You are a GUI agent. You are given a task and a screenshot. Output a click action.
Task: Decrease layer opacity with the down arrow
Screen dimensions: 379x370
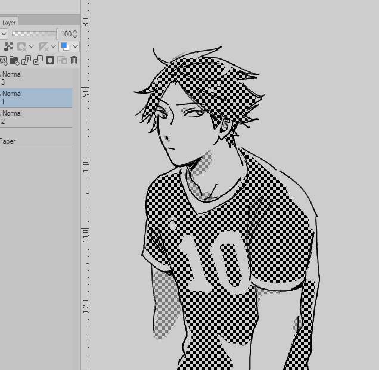[x=75, y=36]
